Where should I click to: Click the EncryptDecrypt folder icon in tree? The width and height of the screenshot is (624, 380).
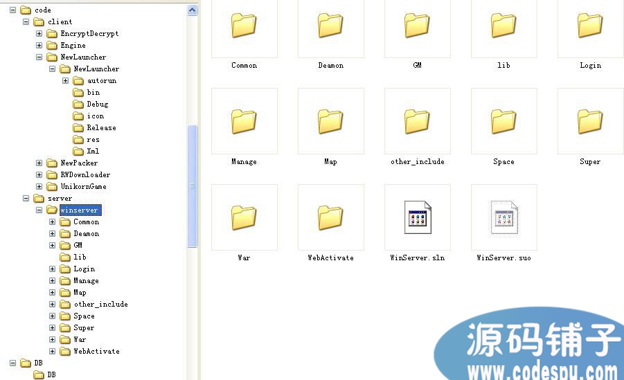pos(52,33)
